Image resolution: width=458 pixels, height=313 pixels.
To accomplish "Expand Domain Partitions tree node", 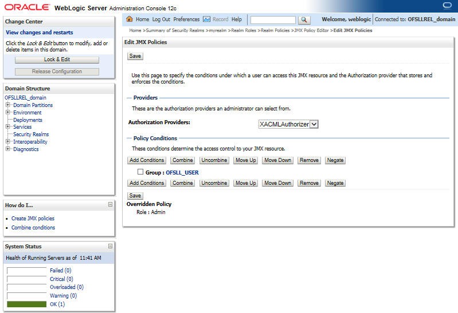I will 8,105.
